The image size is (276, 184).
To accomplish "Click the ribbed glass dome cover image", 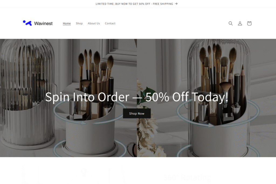I will (x=27, y=93).
